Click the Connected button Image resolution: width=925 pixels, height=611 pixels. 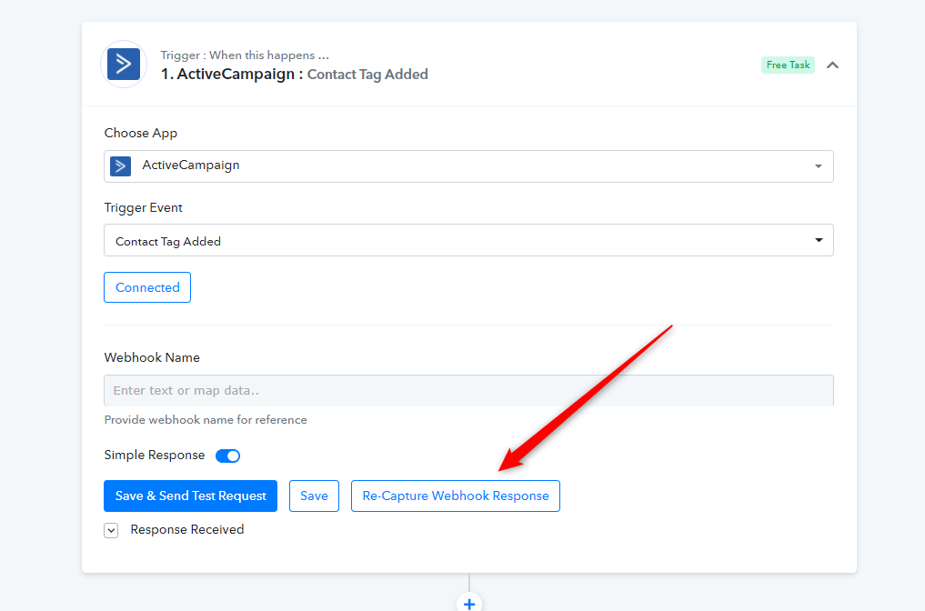click(x=147, y=287)
